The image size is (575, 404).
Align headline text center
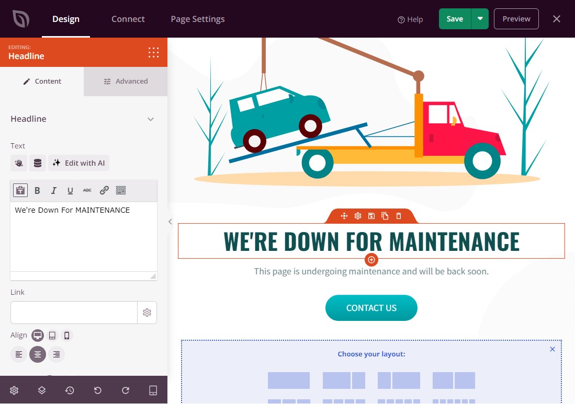(x=37, y=354)
